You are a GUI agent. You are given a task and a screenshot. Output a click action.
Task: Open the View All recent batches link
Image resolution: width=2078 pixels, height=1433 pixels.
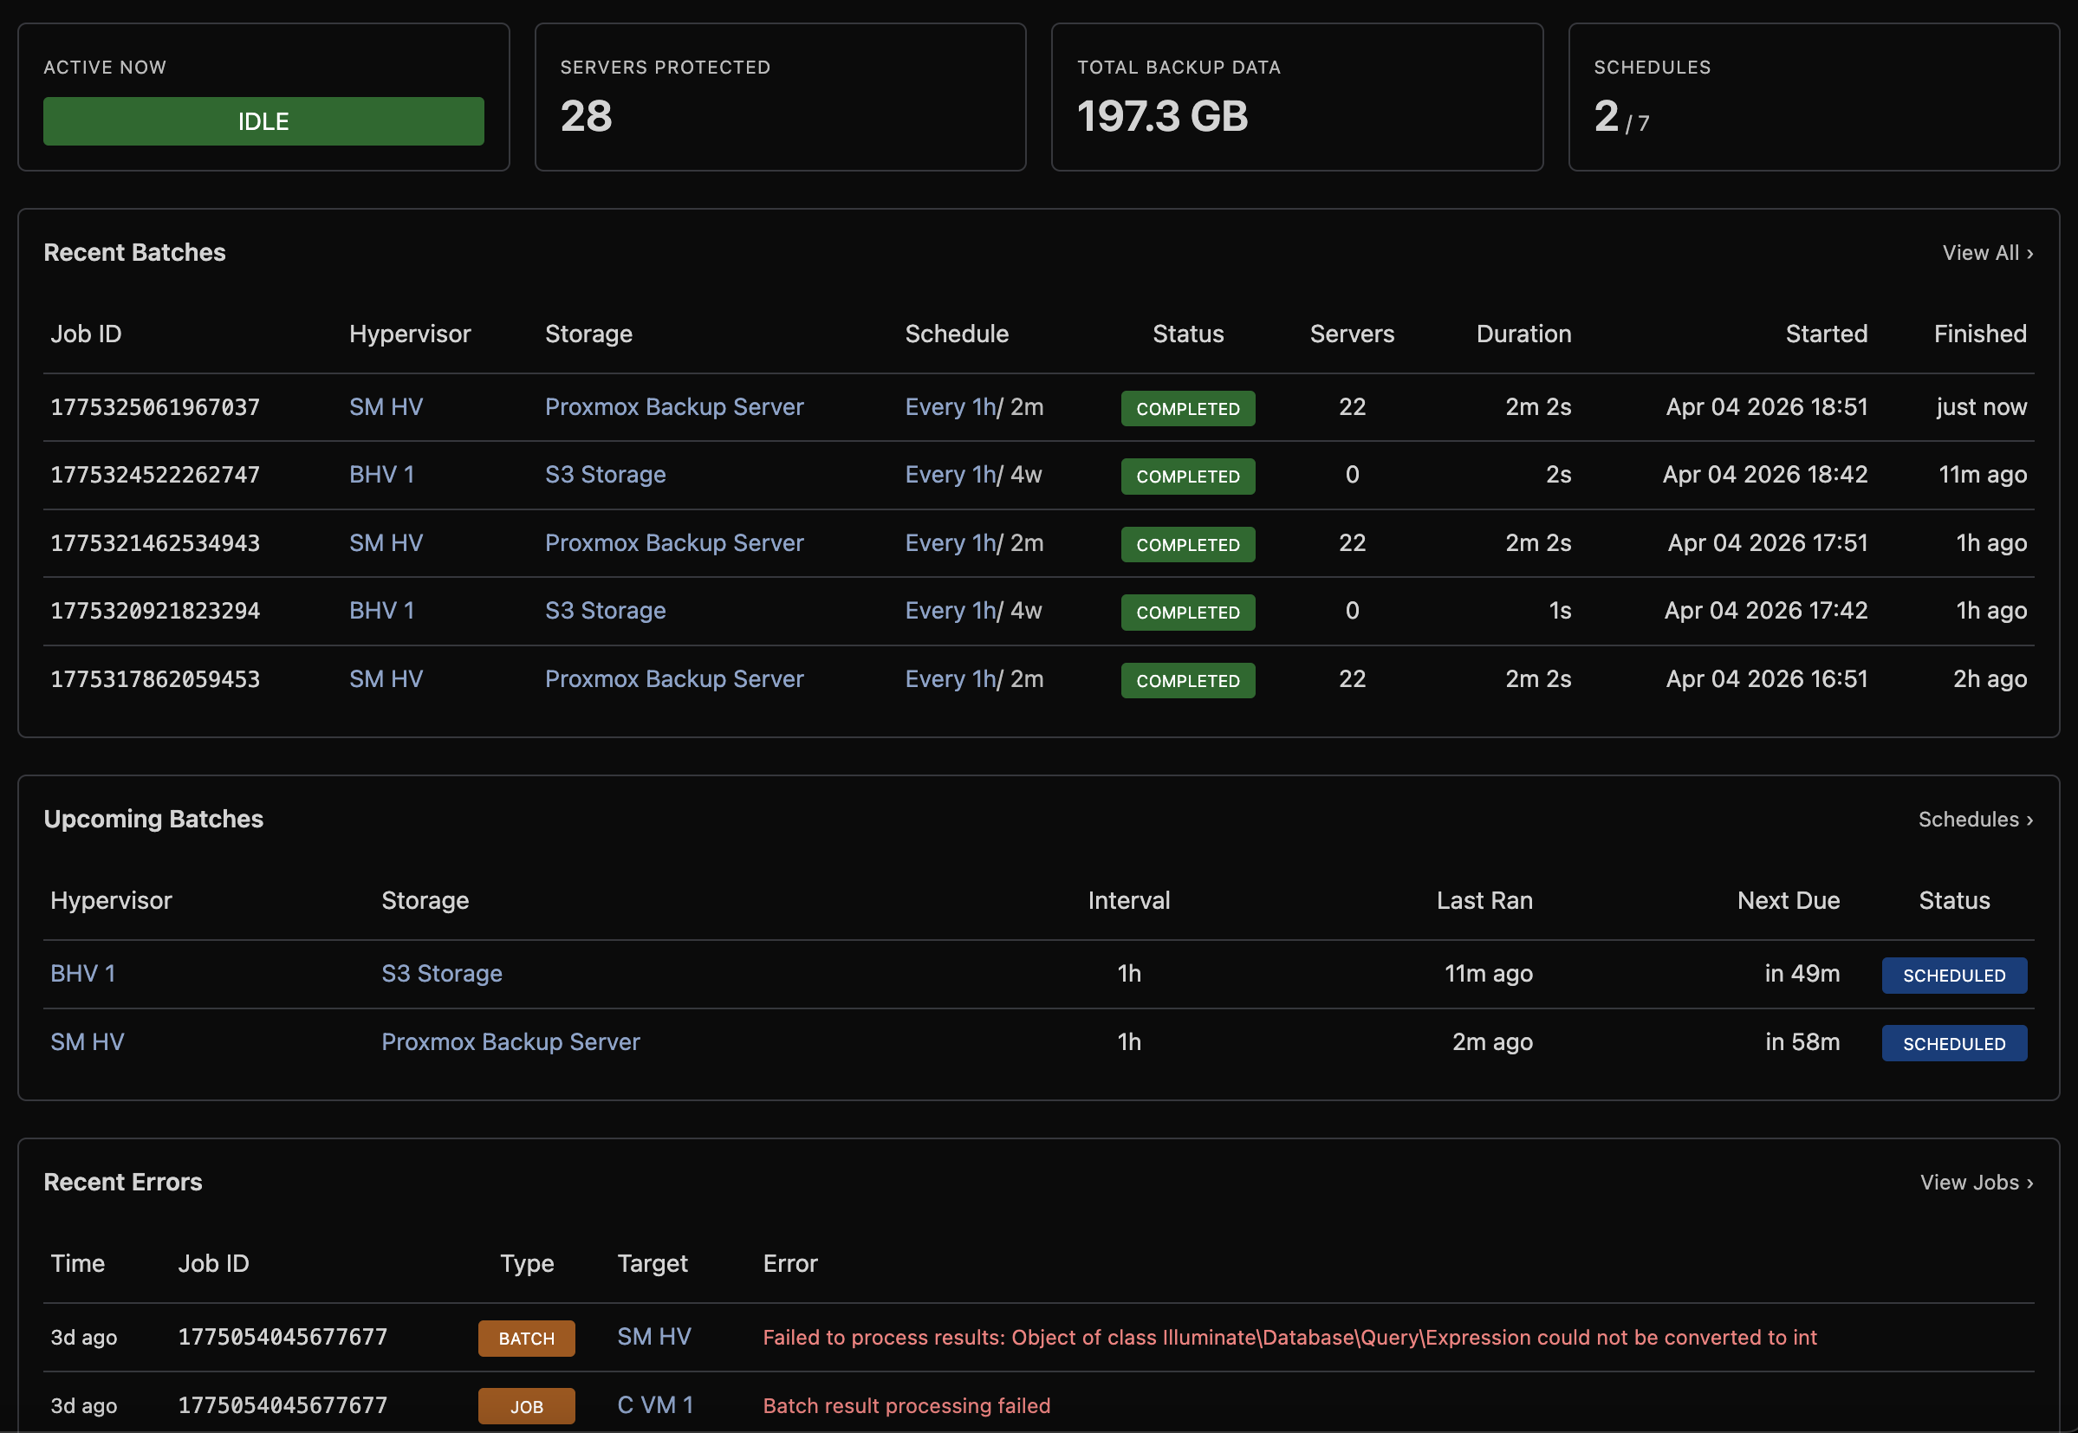1987,252
